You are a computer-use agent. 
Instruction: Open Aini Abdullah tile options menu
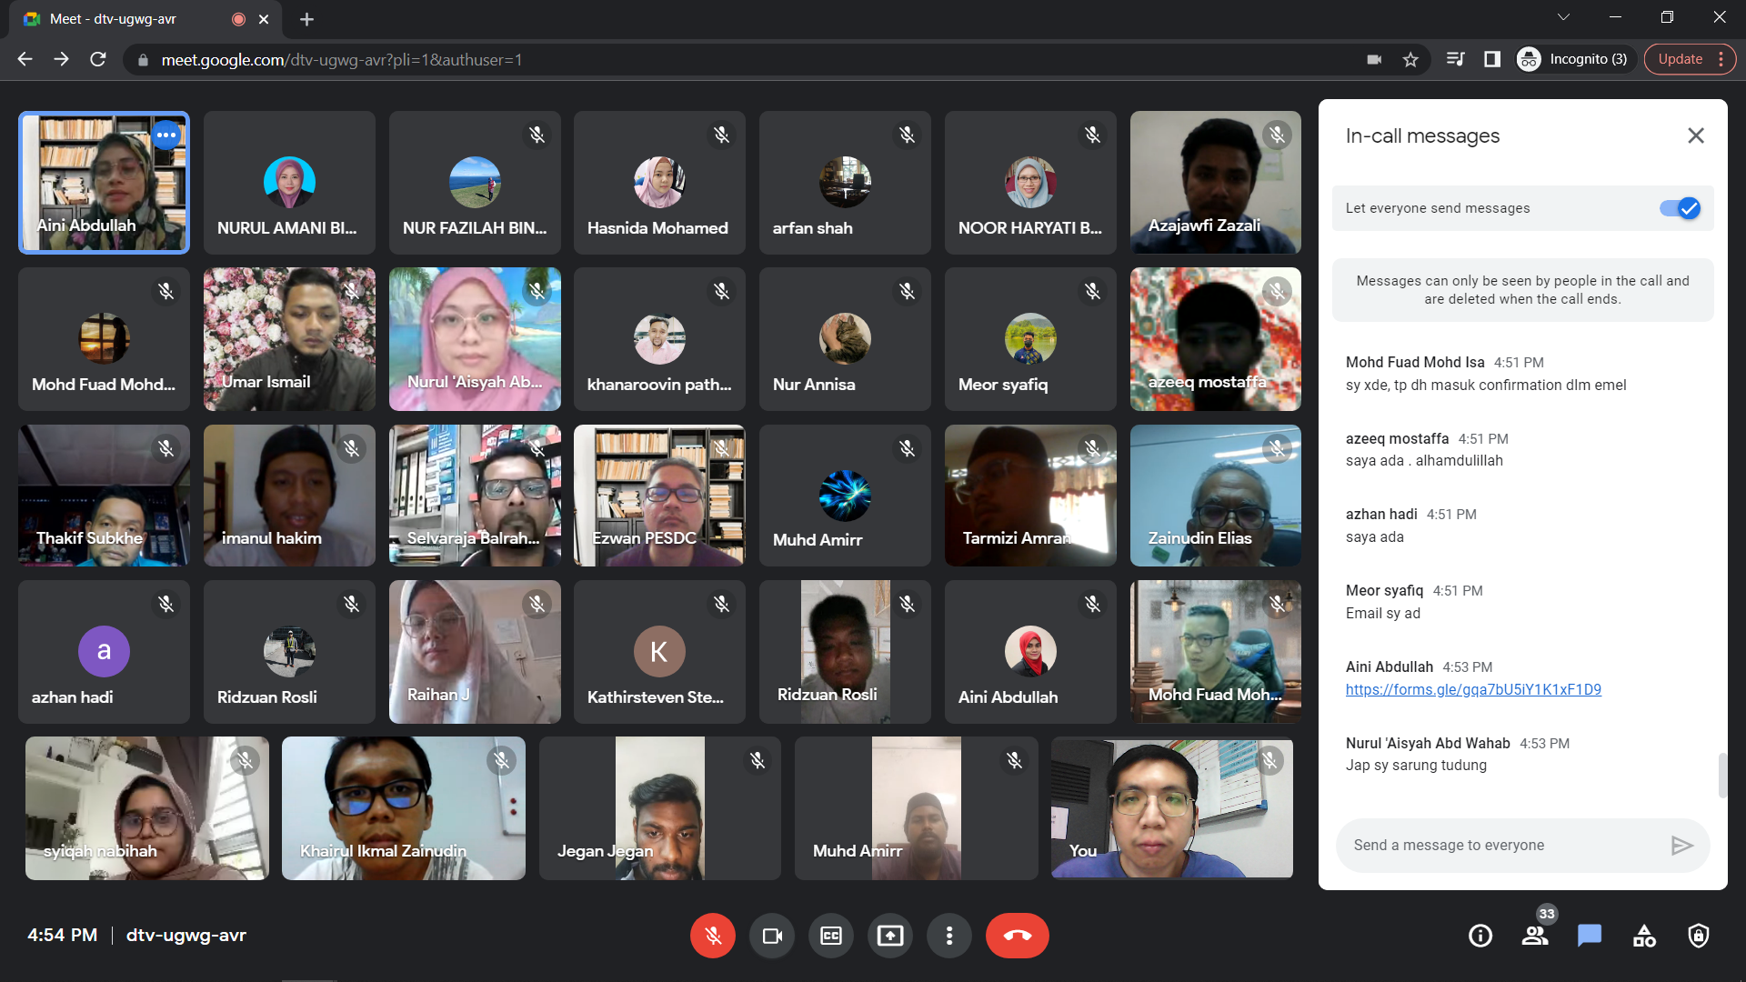[x=166, y=135]
